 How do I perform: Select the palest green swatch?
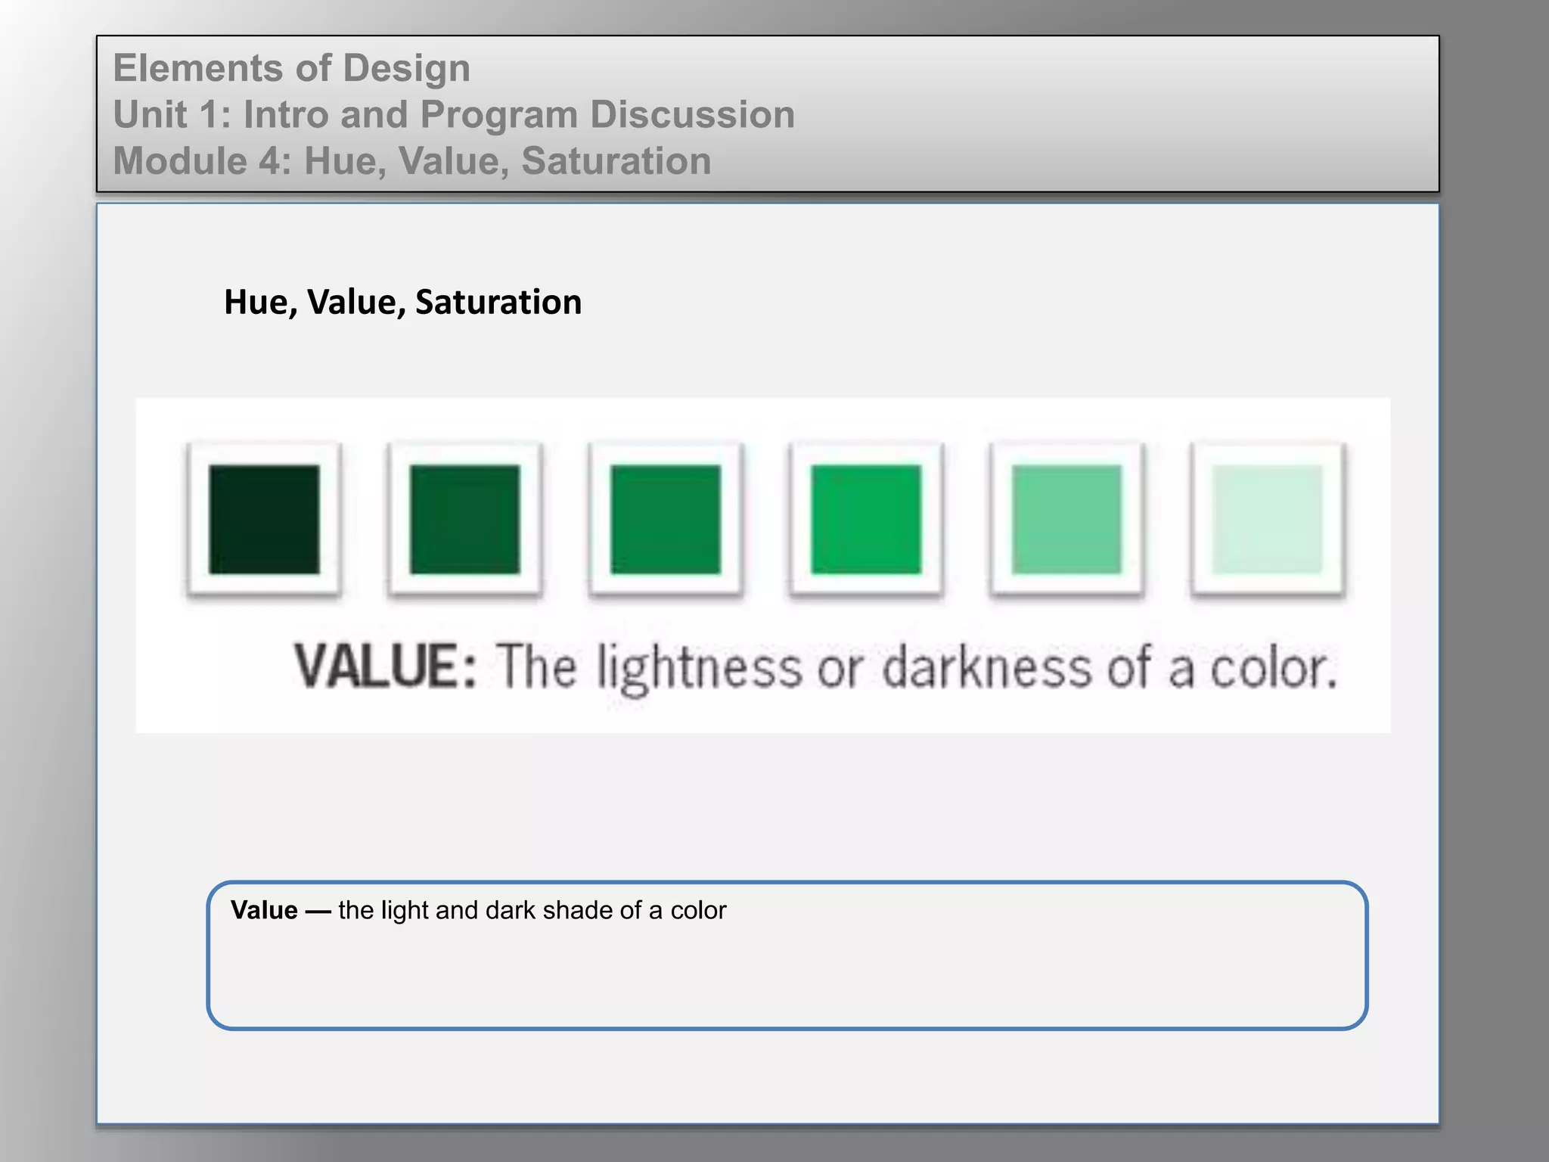pos(1268,520)
